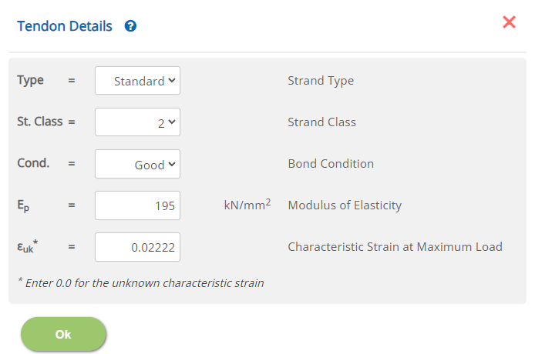The image size is (535, 354).
Task: Click the Strand Type description text
Action: [x=321, y=81]
